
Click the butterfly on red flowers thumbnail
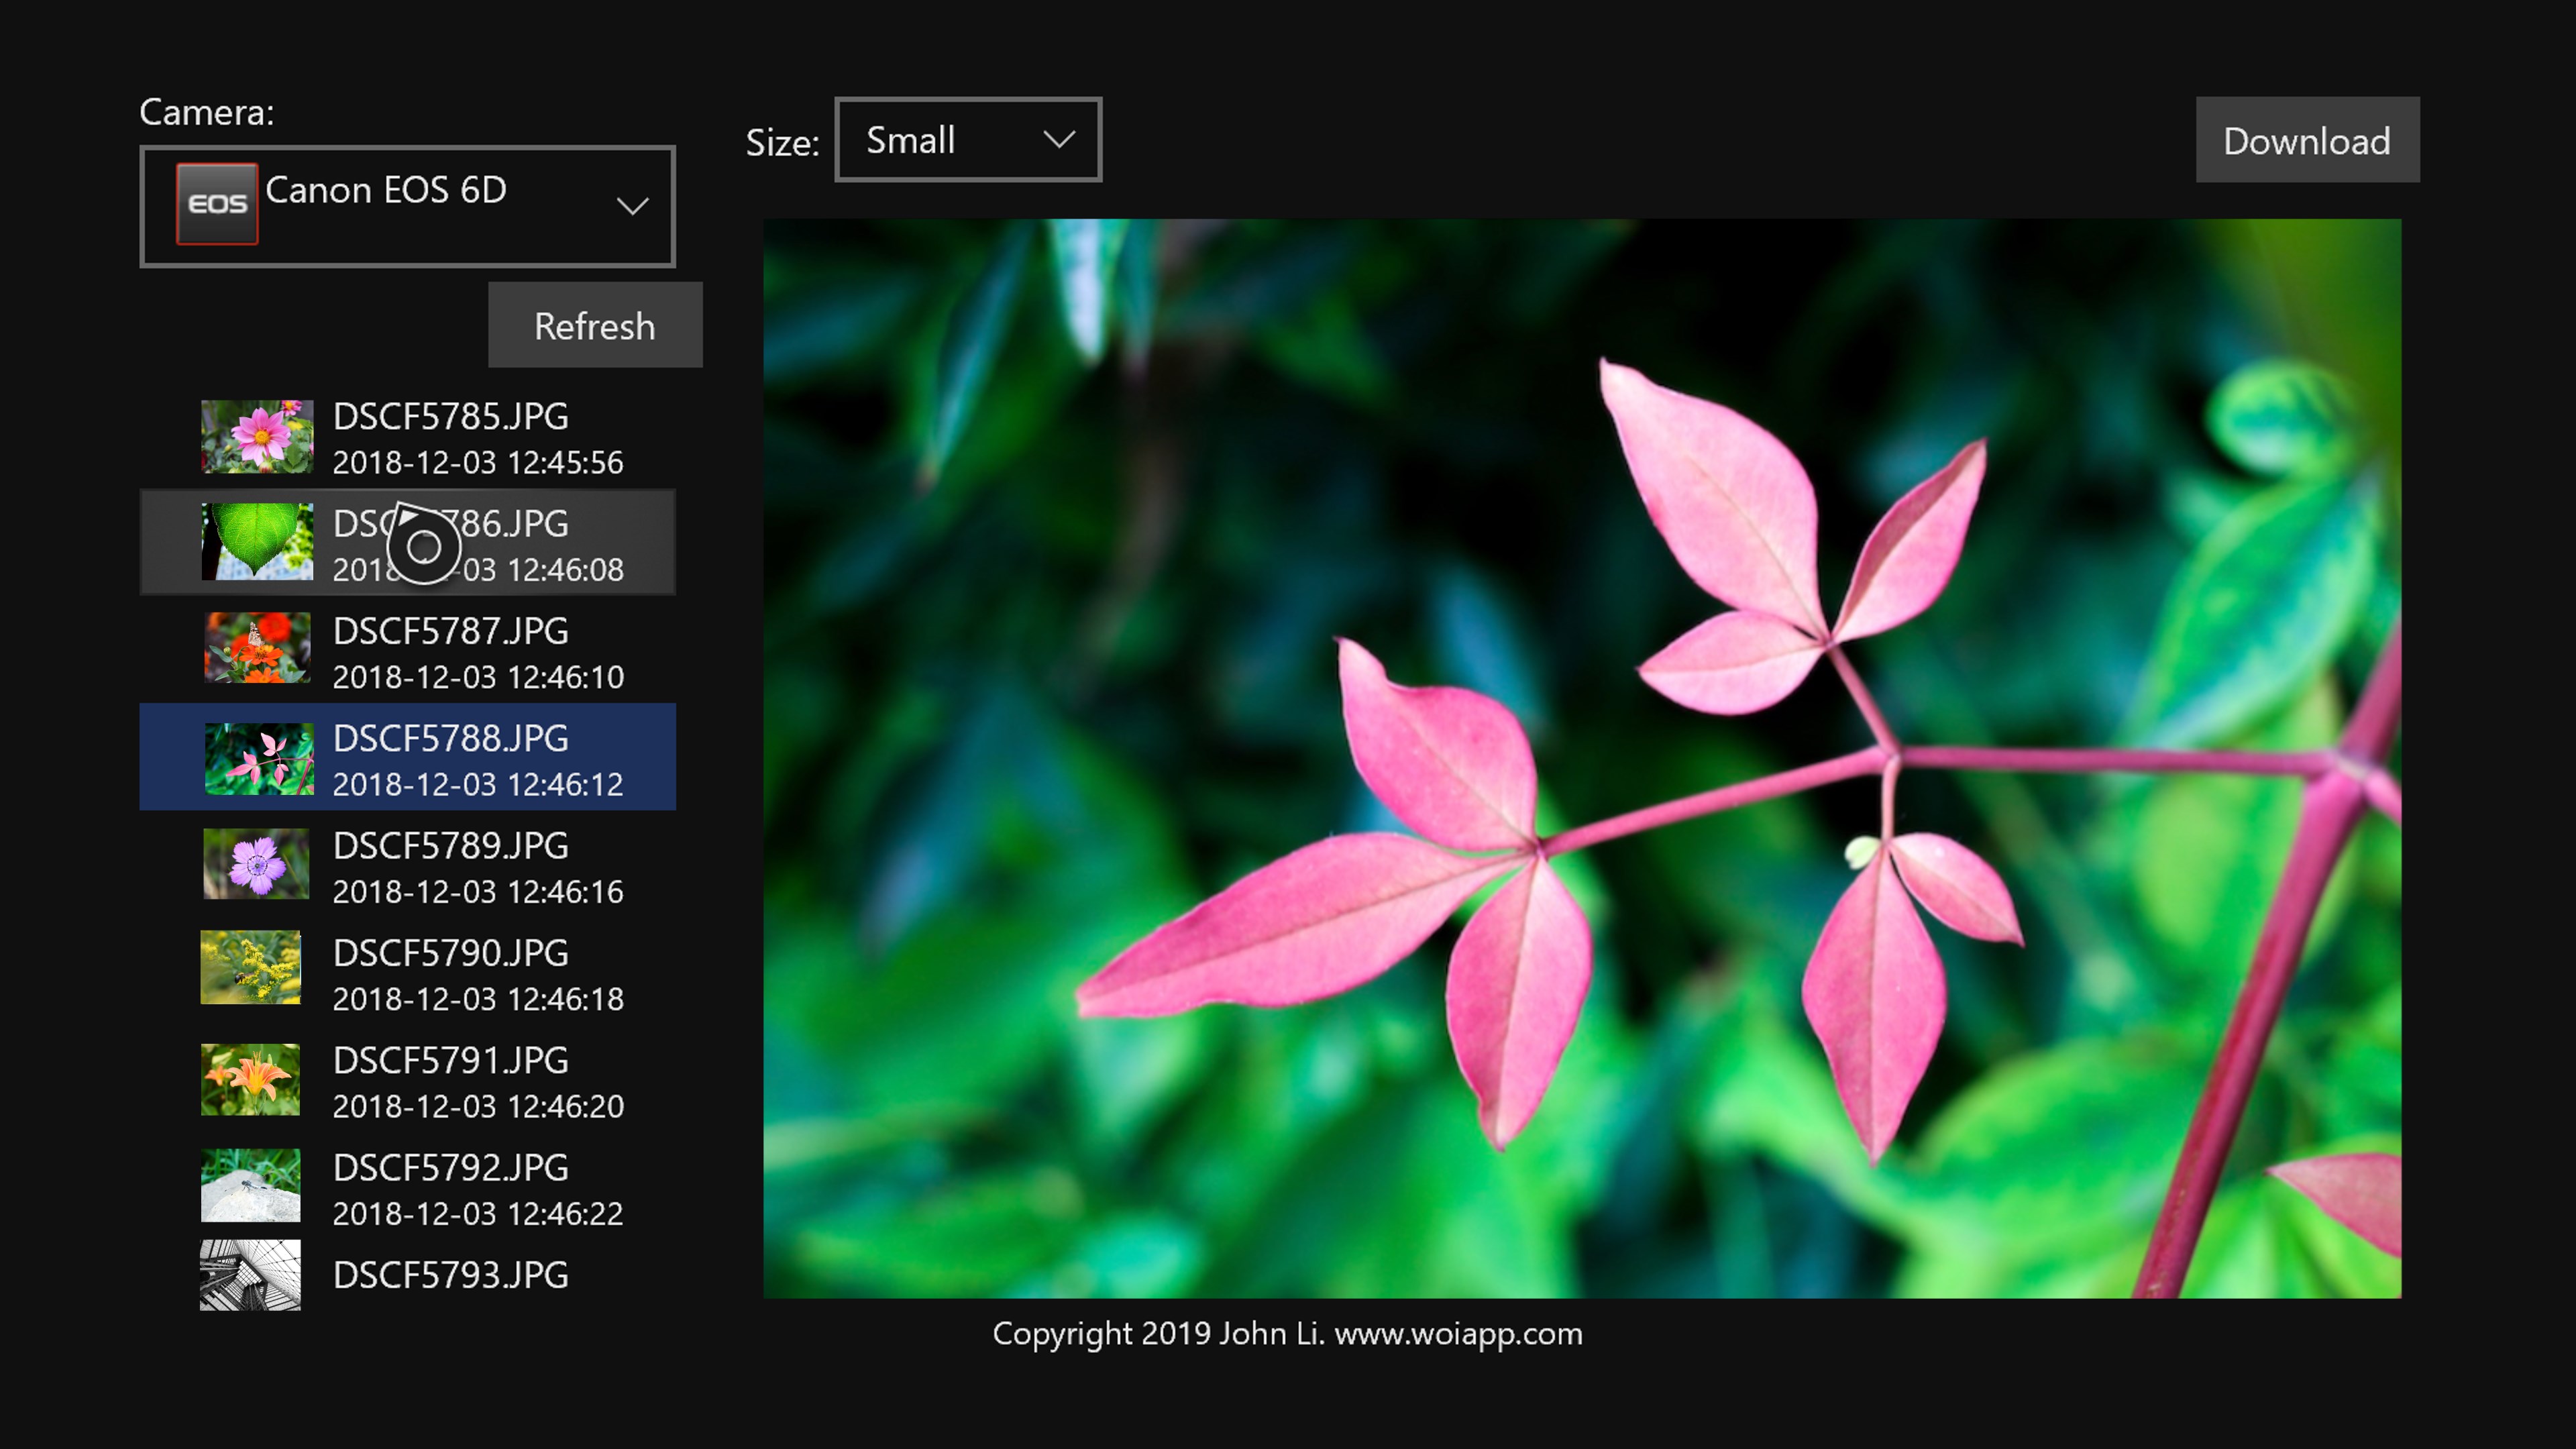coord(257,648)
